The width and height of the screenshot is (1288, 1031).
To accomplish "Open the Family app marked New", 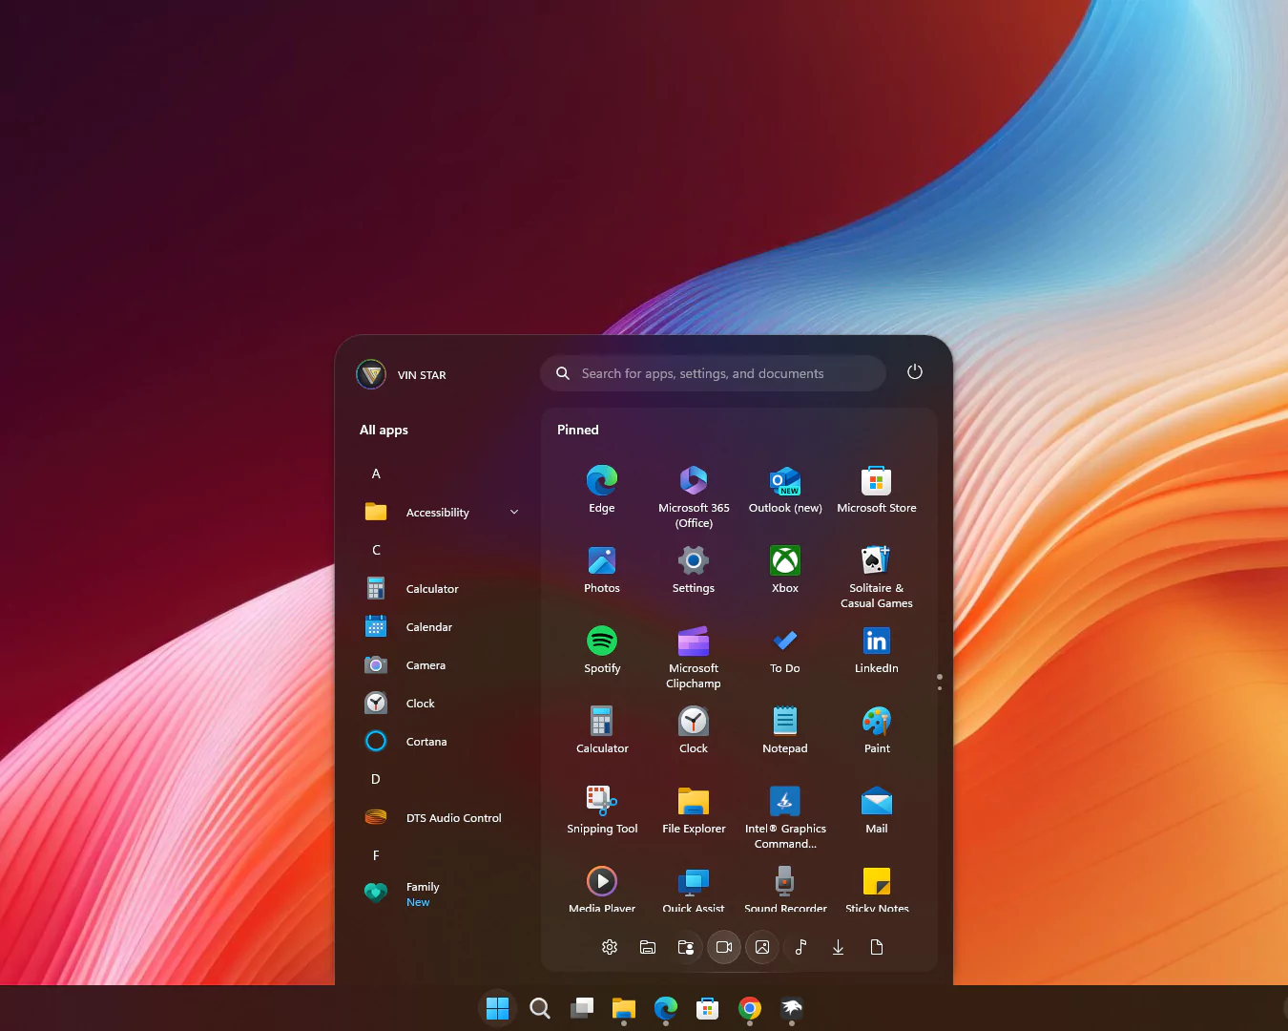I will (x=441, y=894).
